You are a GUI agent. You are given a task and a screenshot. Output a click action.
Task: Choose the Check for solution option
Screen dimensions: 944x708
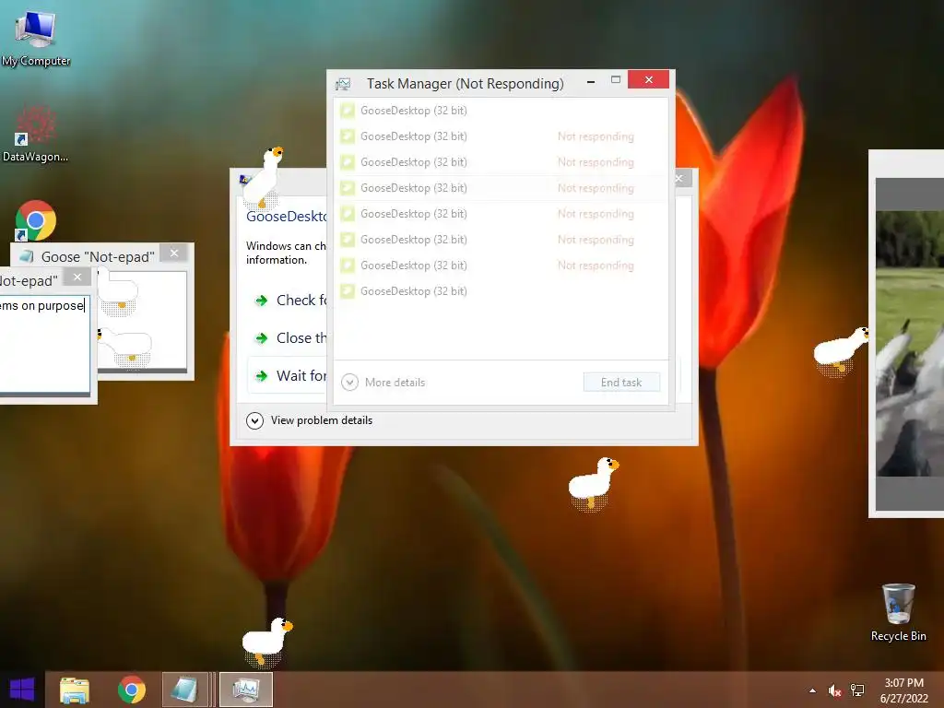290,301
